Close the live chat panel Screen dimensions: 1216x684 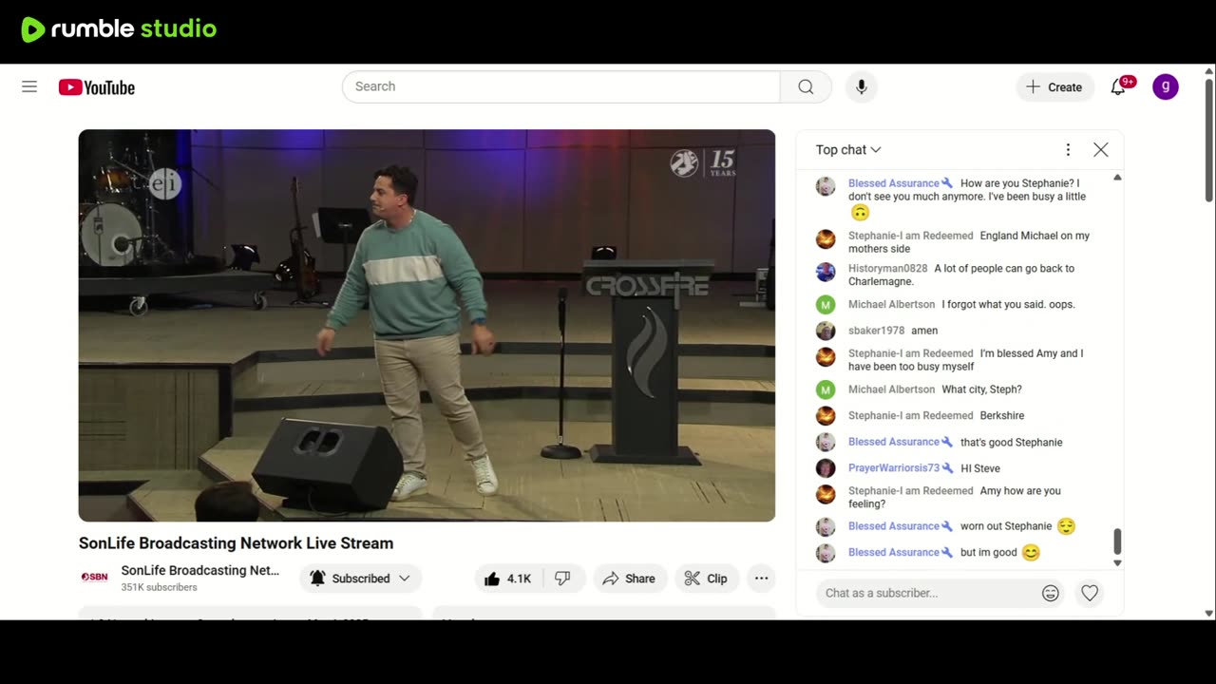pos(1101,149)
